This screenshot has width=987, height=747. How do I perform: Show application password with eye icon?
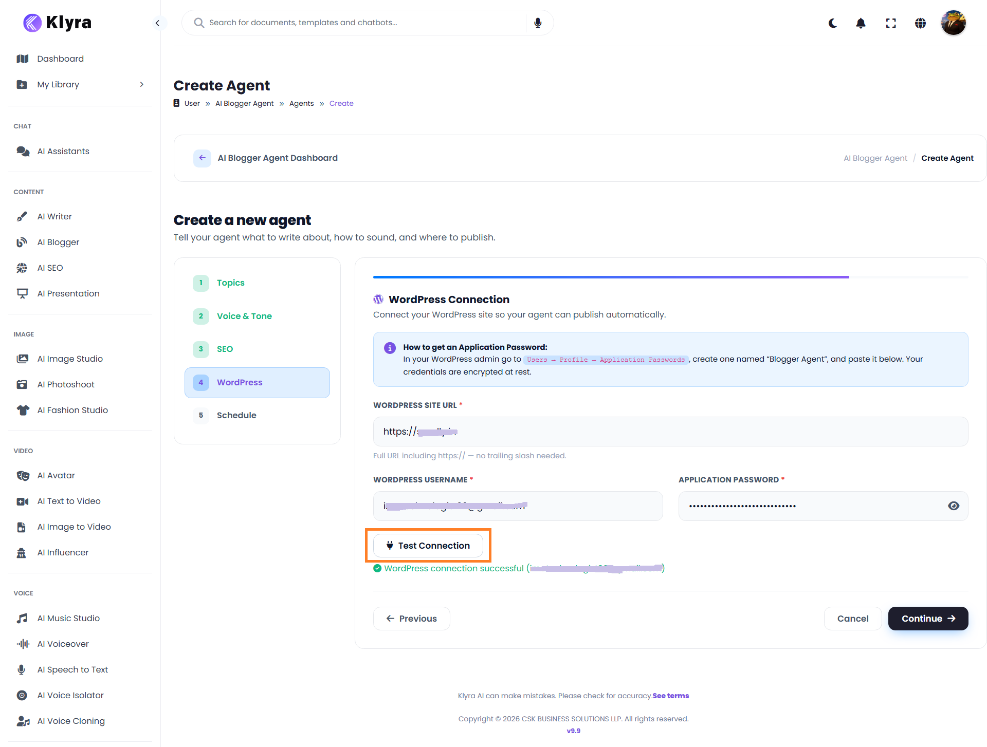pos(954,506)
